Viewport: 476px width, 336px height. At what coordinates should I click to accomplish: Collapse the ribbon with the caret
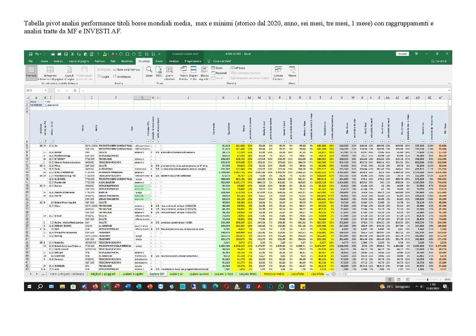[449, 84]
